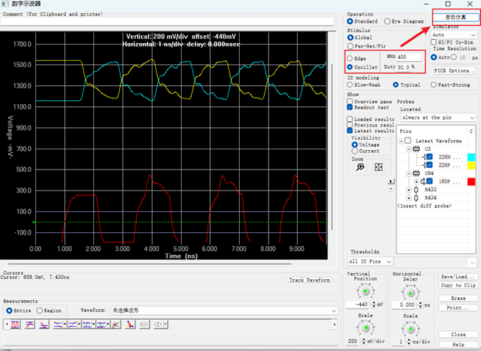The height and width of the screenshot is (351, 481).
Task: Toggle the Loaded results checkbox
Action: [x=349, y=119]
